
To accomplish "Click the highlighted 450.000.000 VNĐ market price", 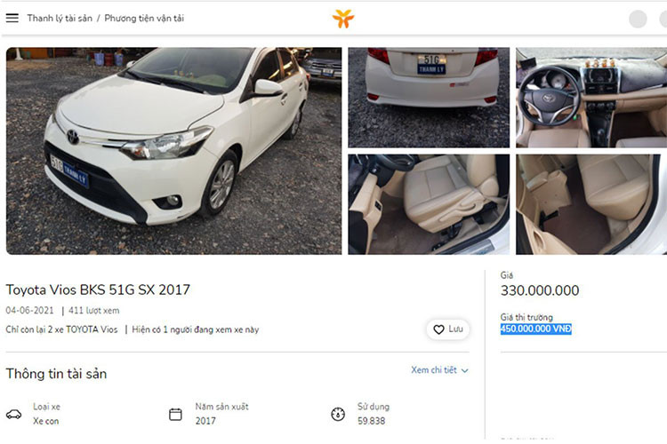I will (535, 329).
